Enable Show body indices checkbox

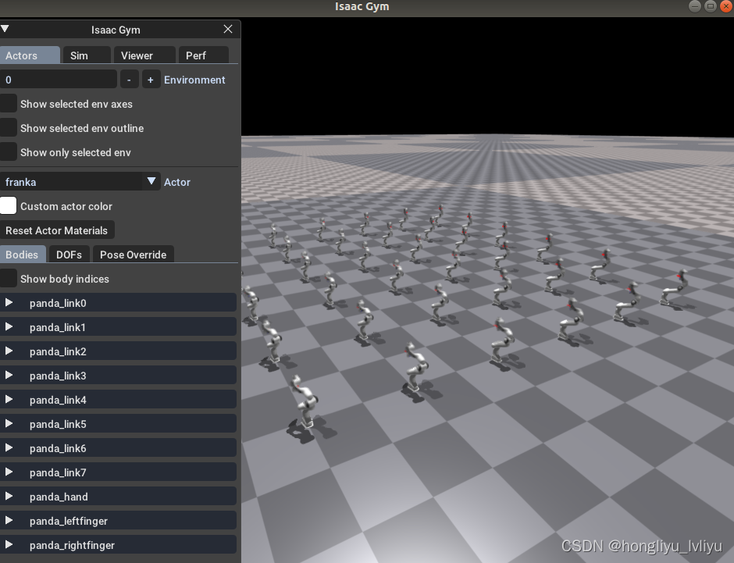coord(9,279)
